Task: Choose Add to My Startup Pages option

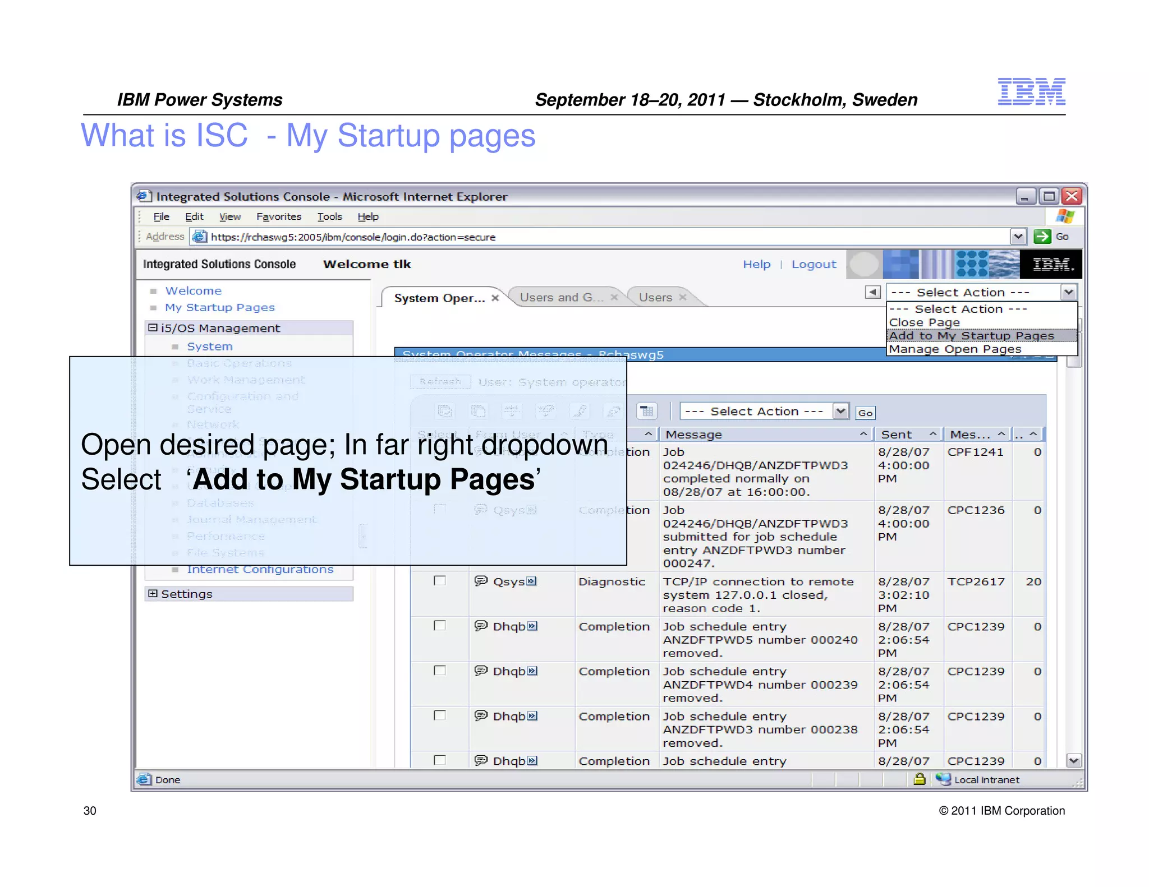Action: click(982, 336)
